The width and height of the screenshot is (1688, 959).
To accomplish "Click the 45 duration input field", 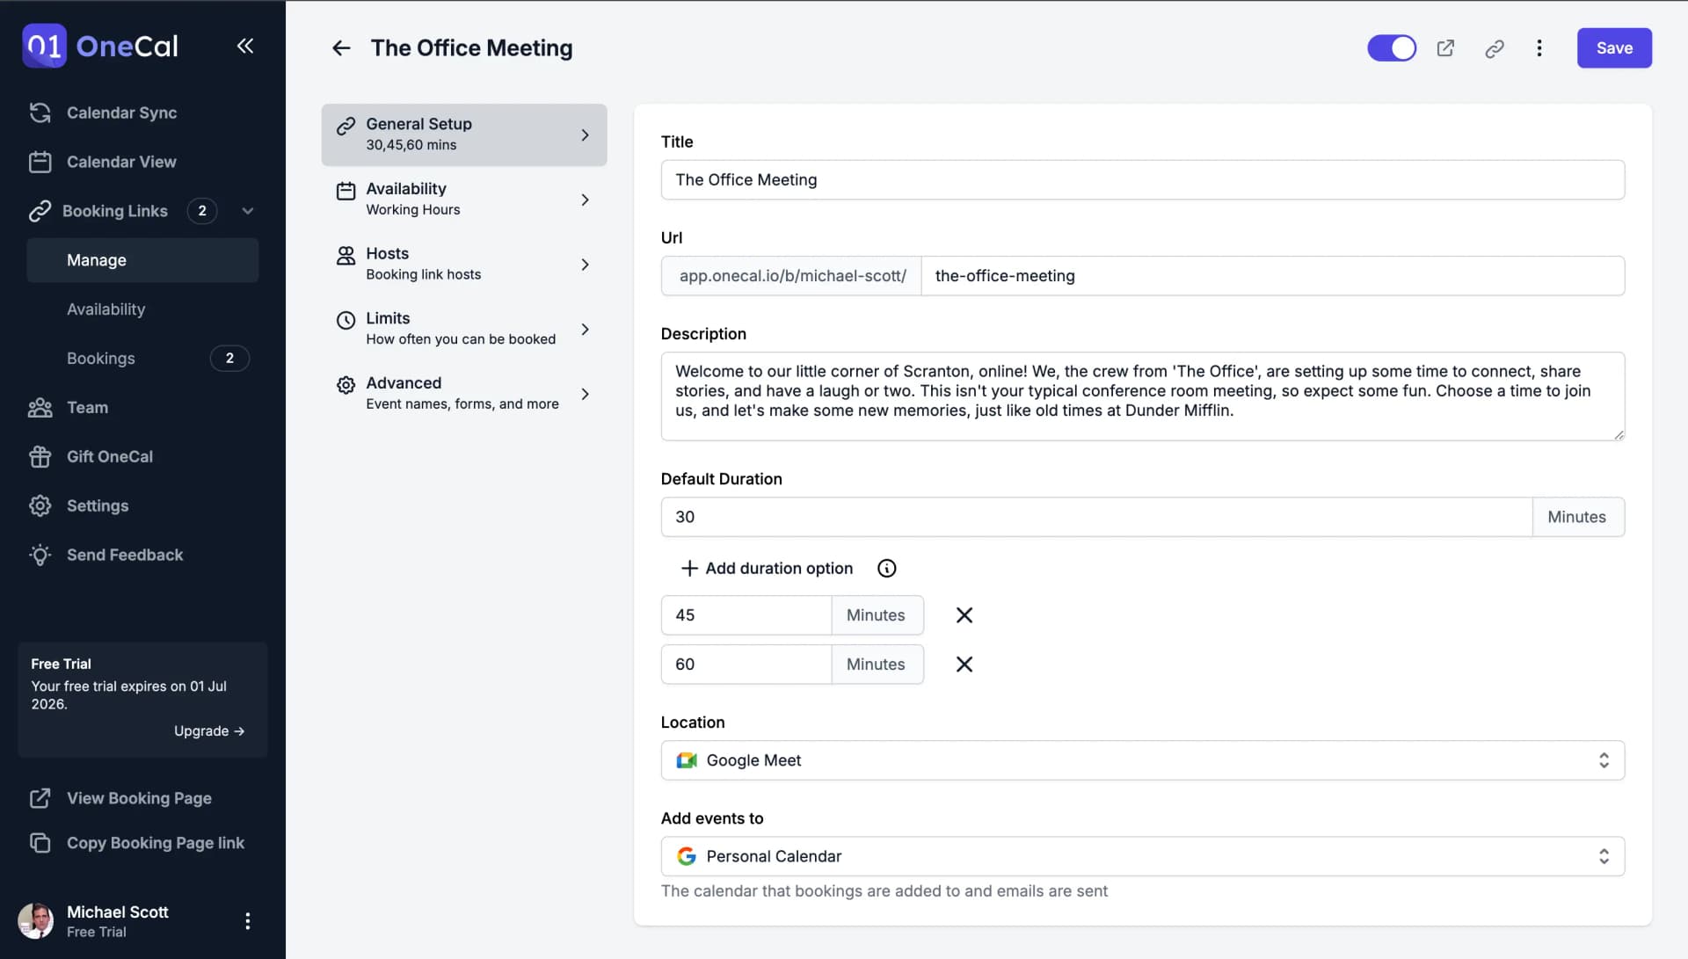I will point(746,615).
